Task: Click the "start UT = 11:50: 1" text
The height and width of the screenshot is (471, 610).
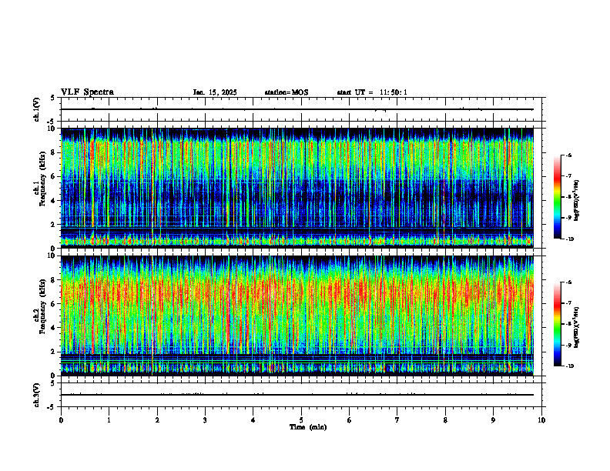Action: click(x=372, y=92)
